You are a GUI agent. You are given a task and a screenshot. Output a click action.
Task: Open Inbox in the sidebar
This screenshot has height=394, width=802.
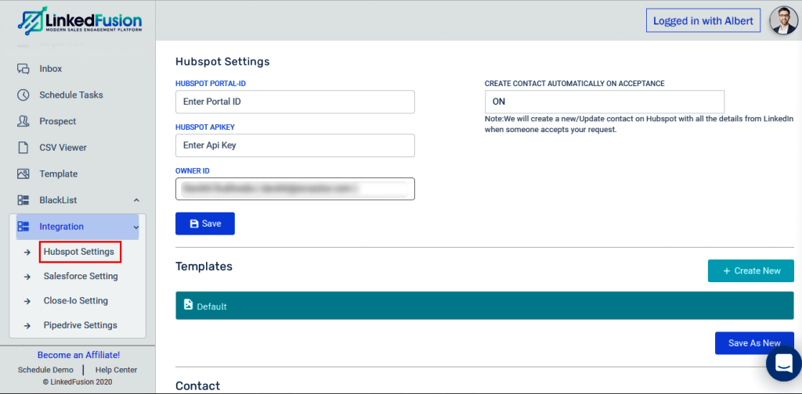click(x=51, y=69)
